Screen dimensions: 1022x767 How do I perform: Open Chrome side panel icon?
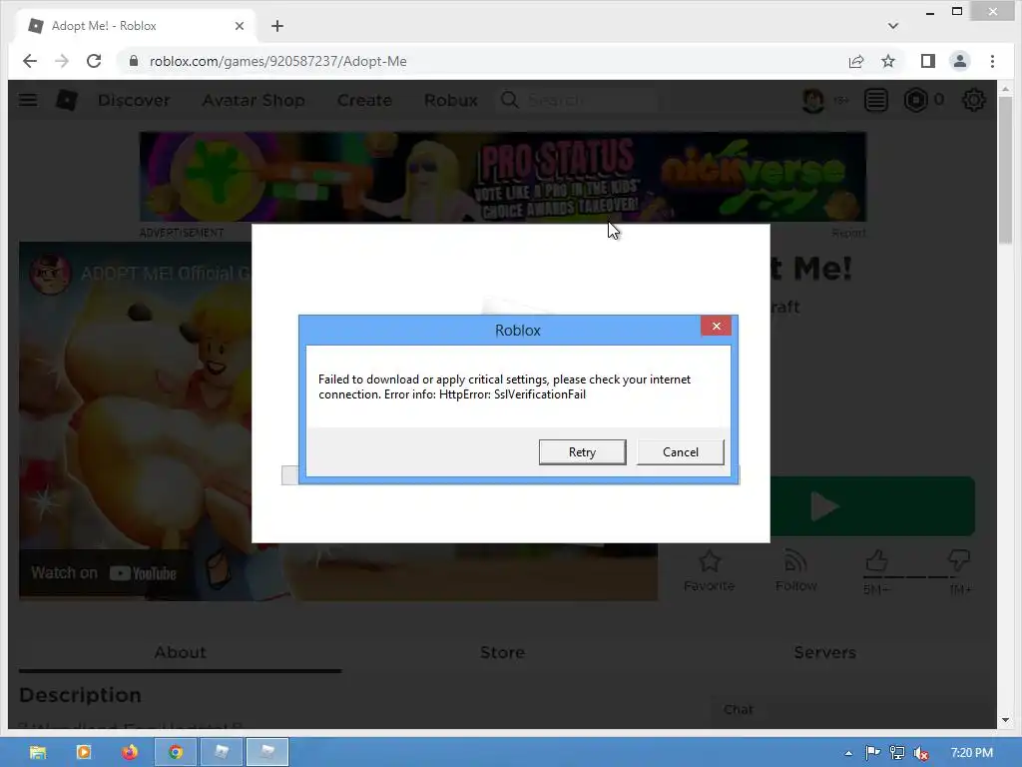click(927, 61)
